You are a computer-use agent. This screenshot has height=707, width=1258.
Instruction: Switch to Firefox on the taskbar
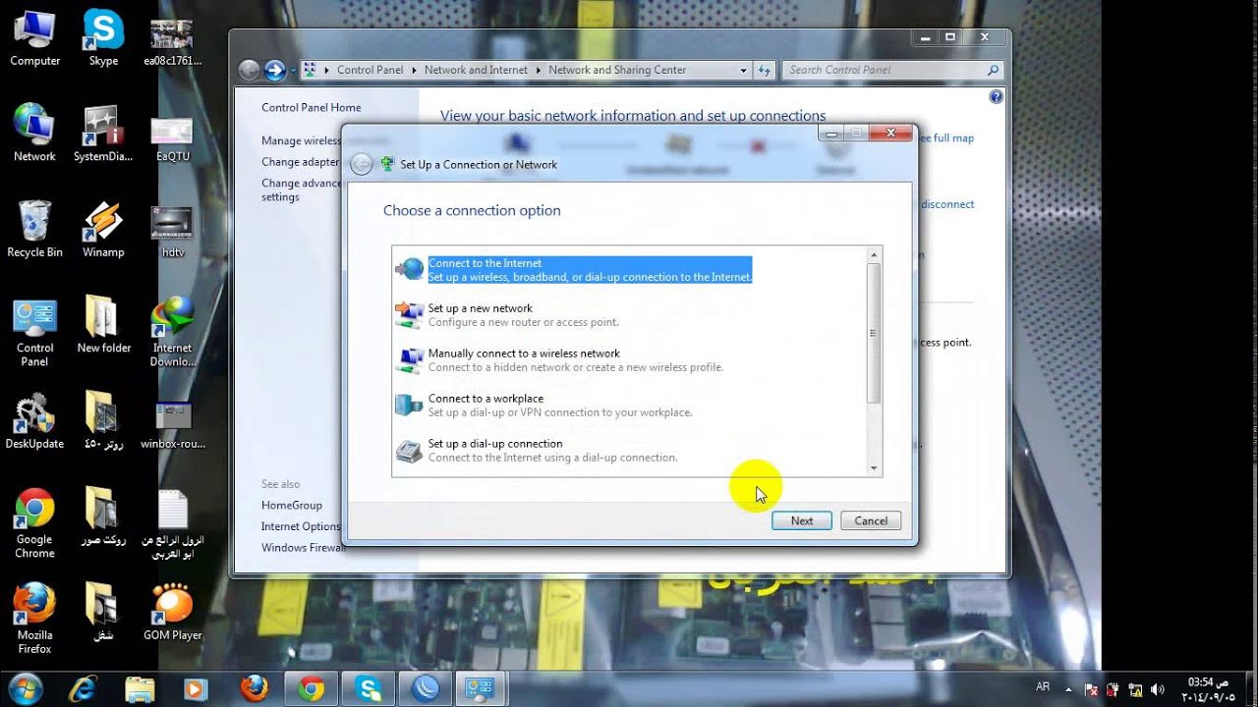tap(254, 687)
